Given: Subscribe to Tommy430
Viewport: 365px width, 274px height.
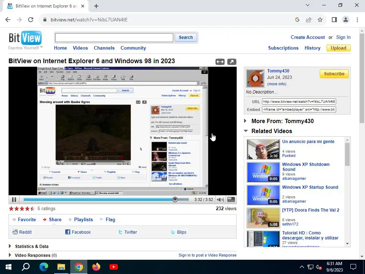Looking at the screenshot, I should tap(334, 73).
